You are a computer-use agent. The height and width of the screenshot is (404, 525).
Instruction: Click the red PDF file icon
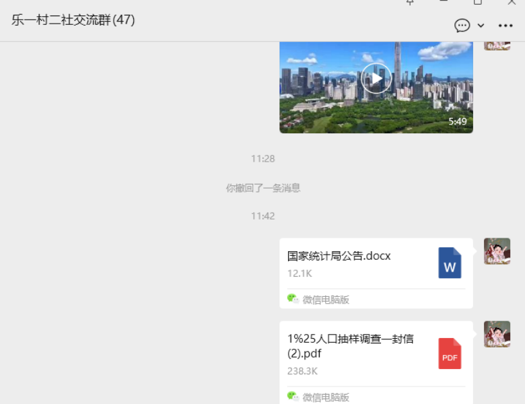click(x=450, y=353)
